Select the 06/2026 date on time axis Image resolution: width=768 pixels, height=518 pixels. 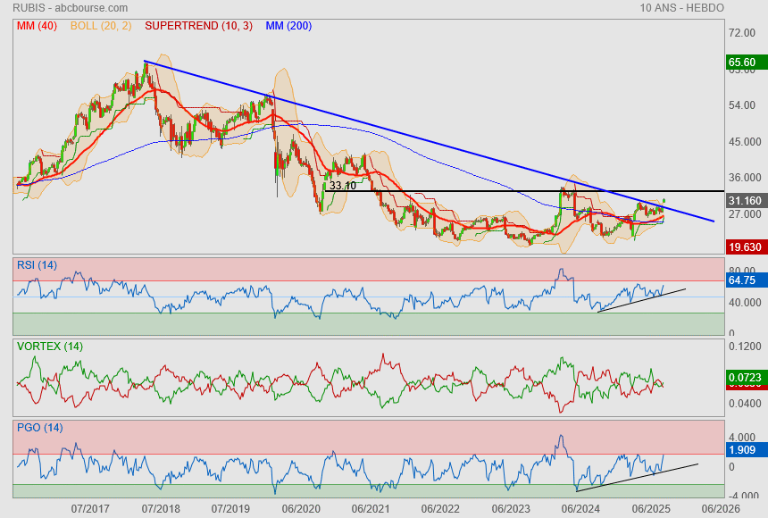[x=720, y=508]
